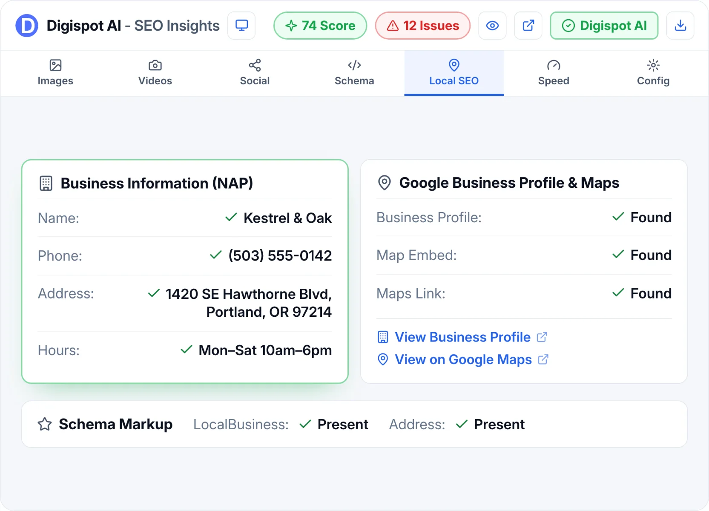The width and height of the screenshot is (709, 511).
Task: Open the 12 Issues warning badge
Action: (x=423, y=26)
